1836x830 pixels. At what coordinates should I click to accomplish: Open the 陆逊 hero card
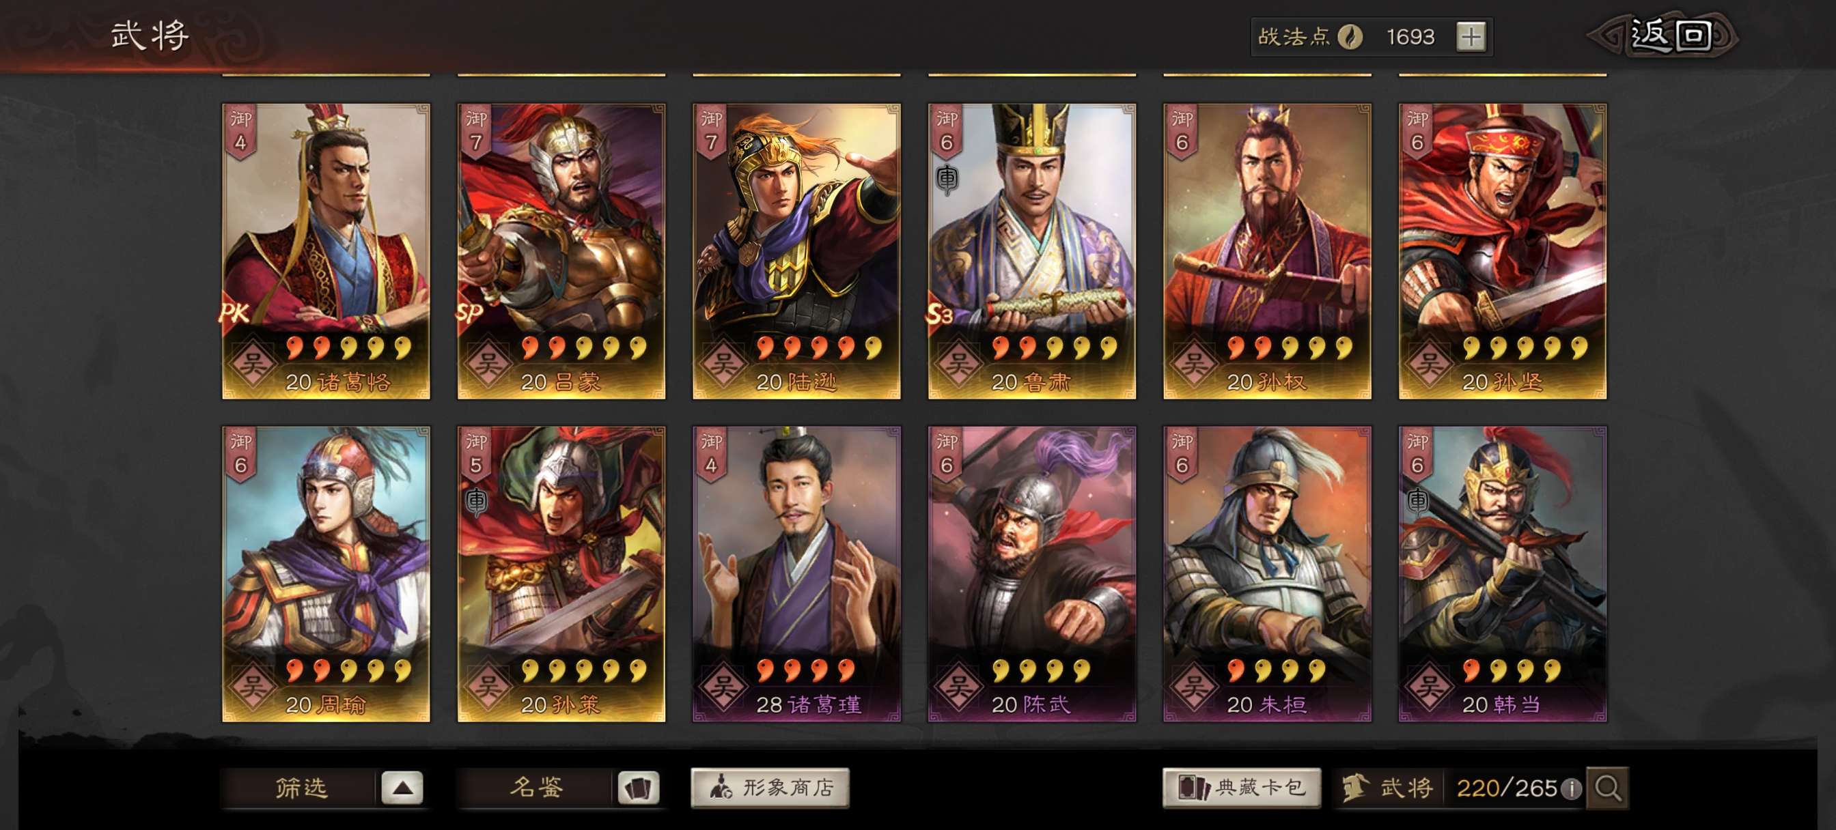pyautogui.click(x=796, y=251)
